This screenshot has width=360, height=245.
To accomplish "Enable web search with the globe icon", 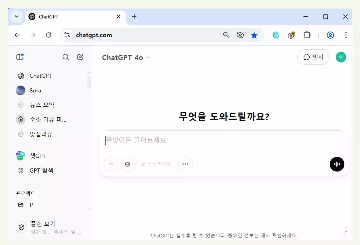I will click(127, 164).
